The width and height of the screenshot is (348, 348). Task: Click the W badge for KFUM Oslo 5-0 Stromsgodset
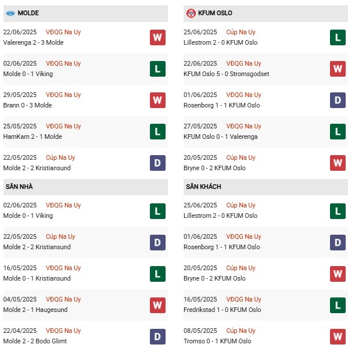pyautogui.click(x=338, y=69)
